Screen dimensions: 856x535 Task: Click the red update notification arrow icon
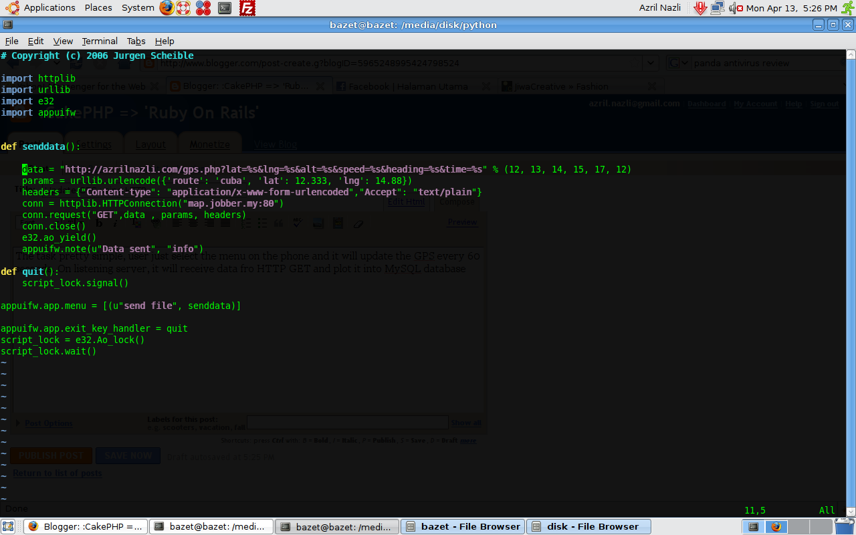pos(700,8)
